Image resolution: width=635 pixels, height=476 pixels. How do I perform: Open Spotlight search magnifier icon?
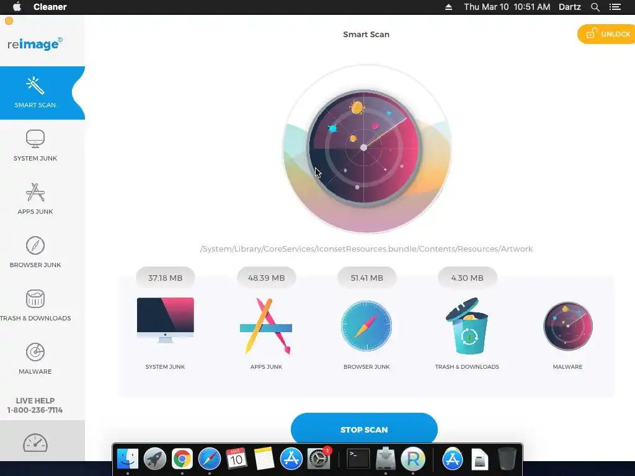(x=595, y=7)
